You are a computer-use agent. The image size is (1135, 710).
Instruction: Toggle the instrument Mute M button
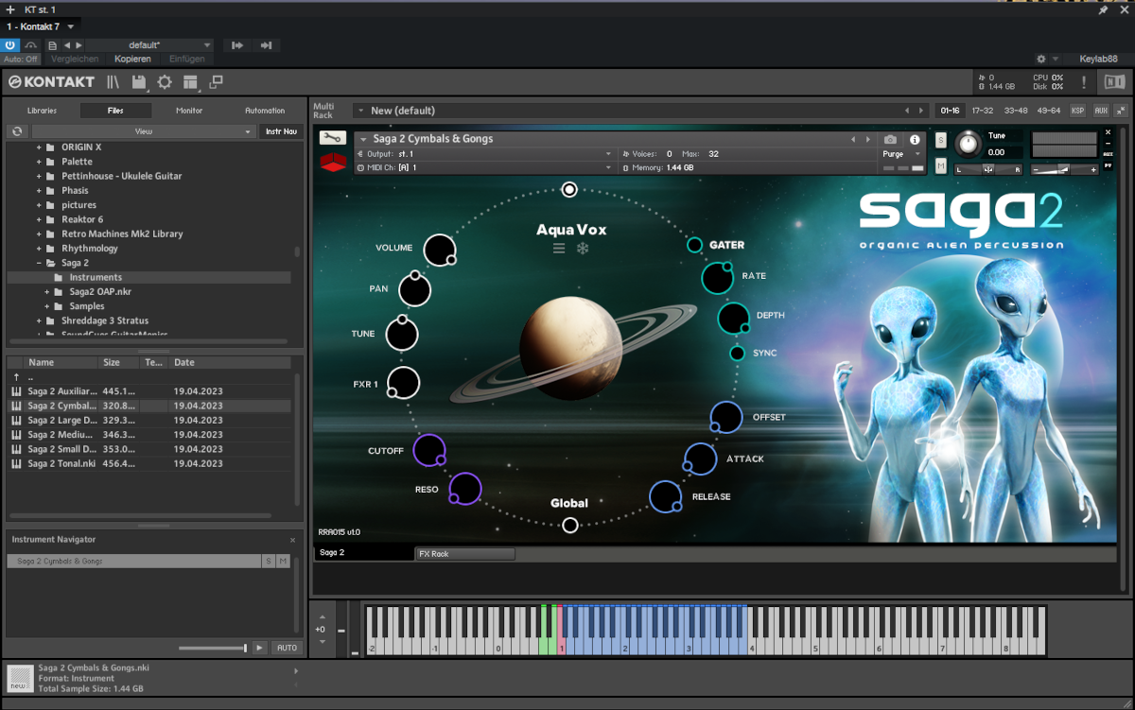[x=940, y=166]
